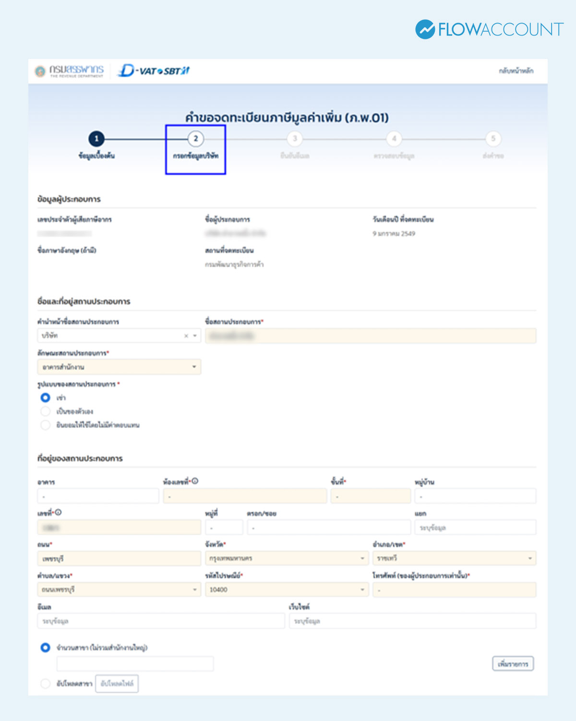Clear the บริษัท prefix with the x icon
The height and width of the screenshot is (721, 576).
pos(186,336)
